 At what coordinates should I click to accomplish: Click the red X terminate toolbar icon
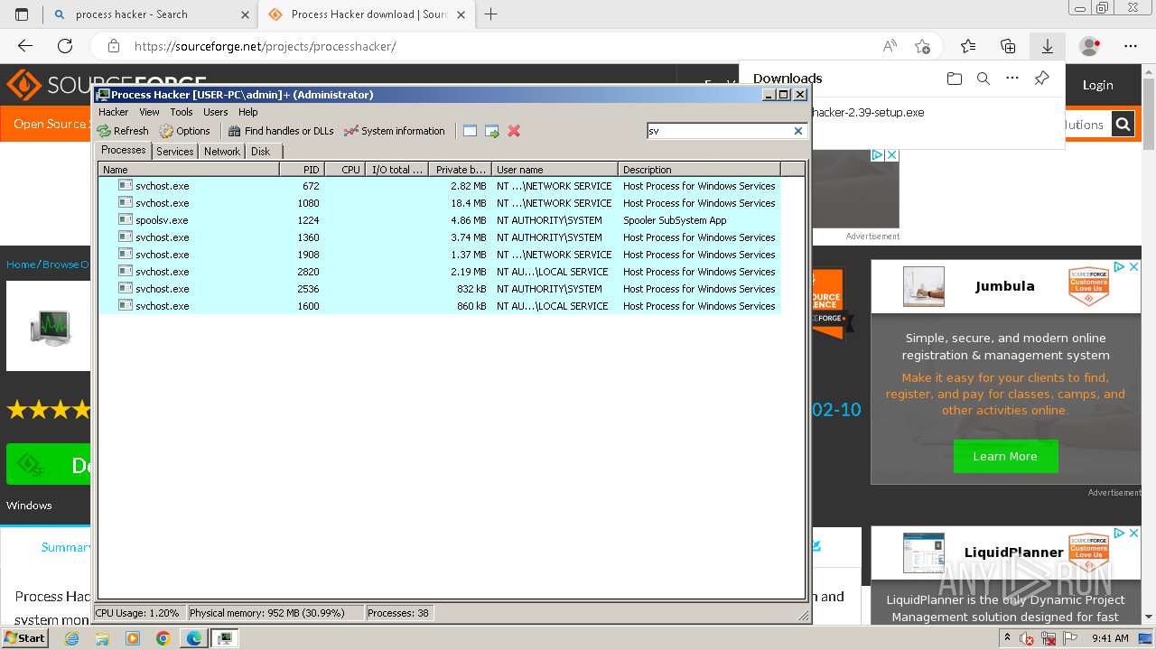514,131
